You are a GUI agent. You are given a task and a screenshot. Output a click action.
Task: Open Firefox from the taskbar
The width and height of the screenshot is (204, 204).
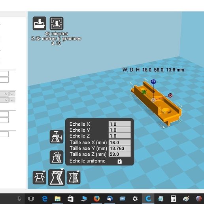coord(96,198)
